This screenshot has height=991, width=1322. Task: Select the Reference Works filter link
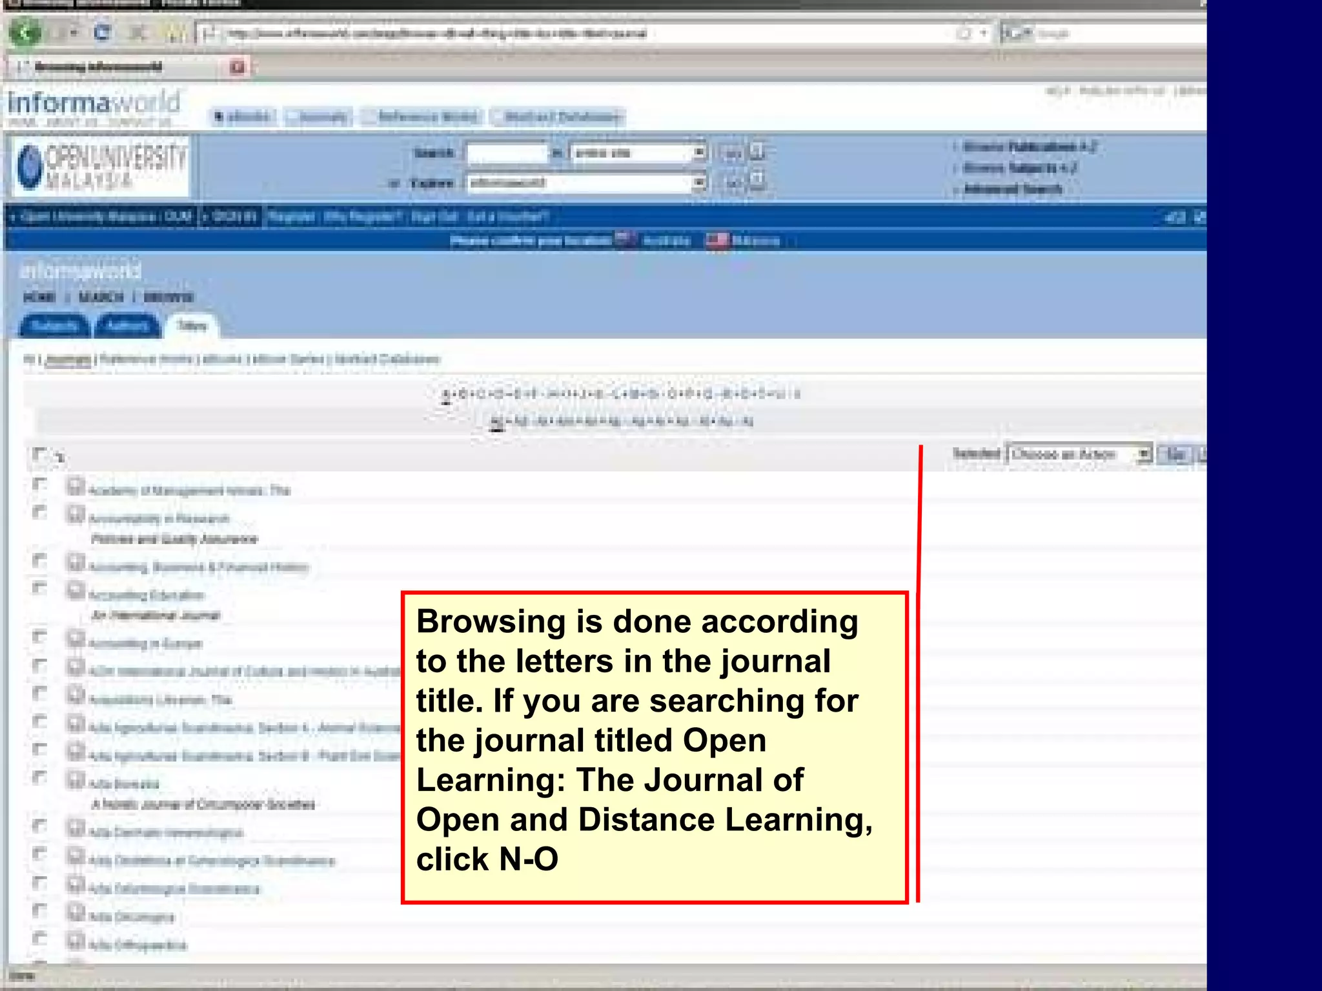(147, 359)
